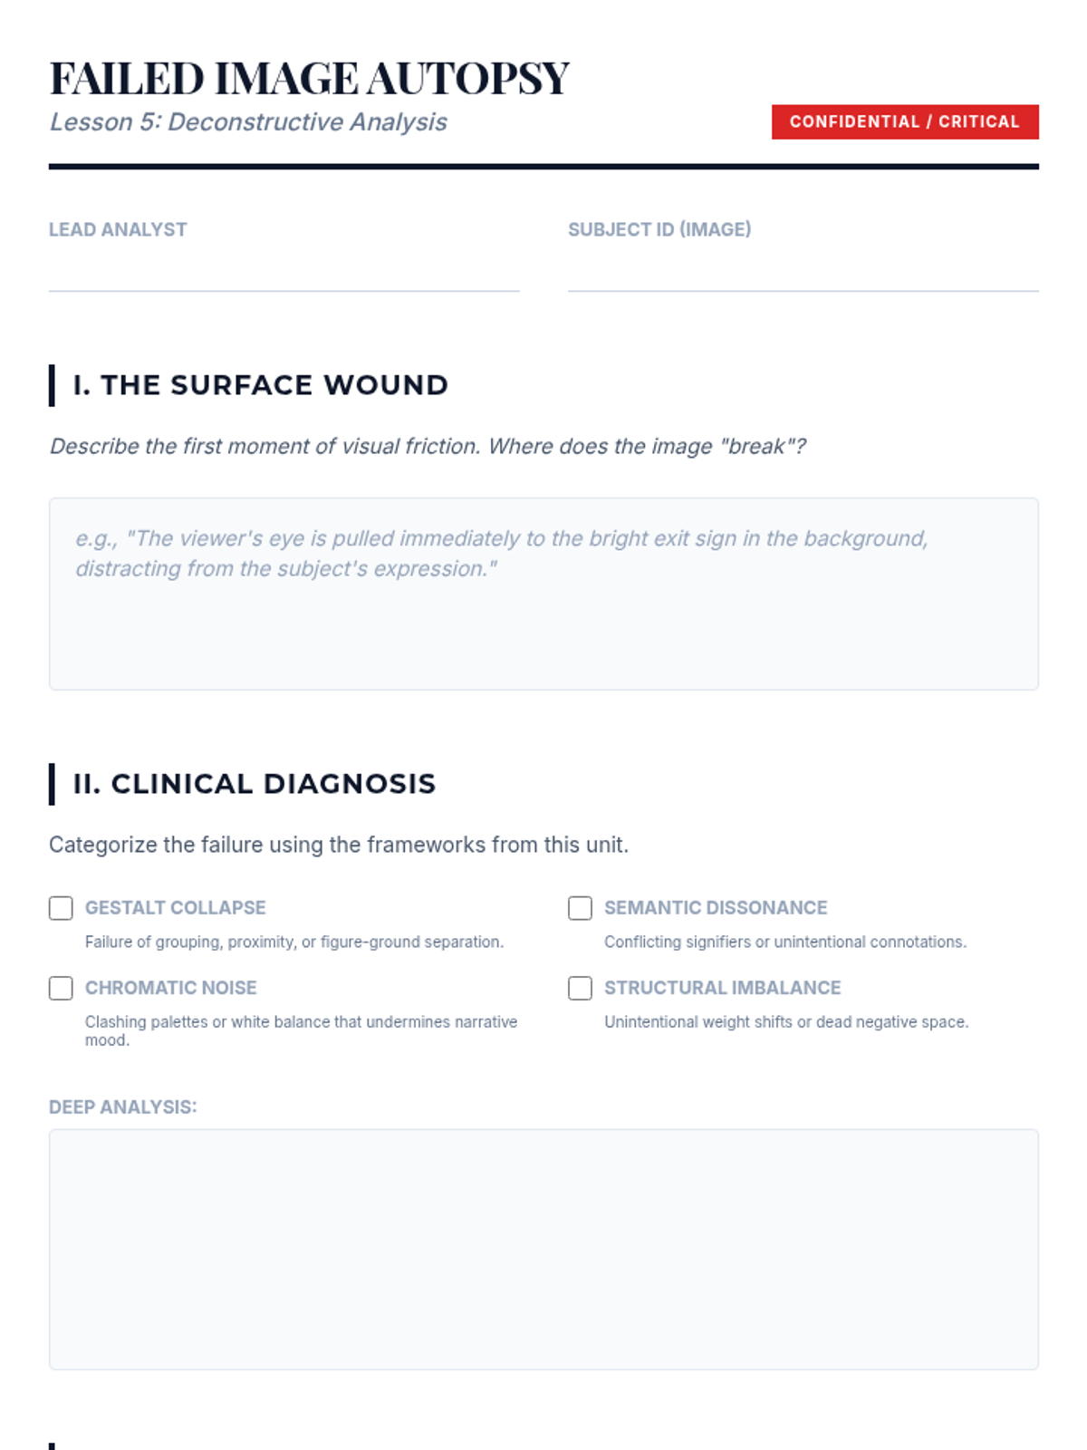
Task: Click the 'I. The Surface Wound' heading
Action: click(261, 385)
